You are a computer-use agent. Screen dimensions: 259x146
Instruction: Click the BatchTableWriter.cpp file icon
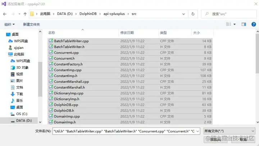(51, 41)
